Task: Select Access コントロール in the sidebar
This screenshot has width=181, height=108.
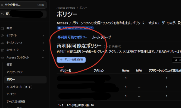Action: point(18,57)
